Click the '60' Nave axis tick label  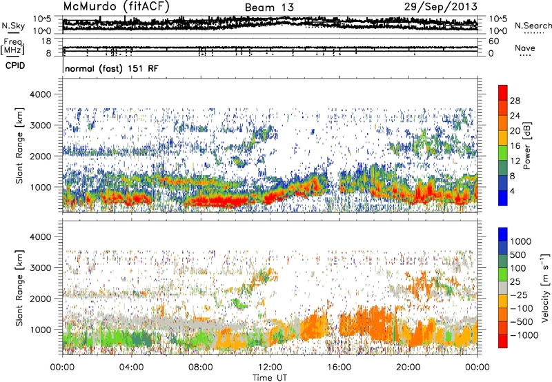point(493,41)
